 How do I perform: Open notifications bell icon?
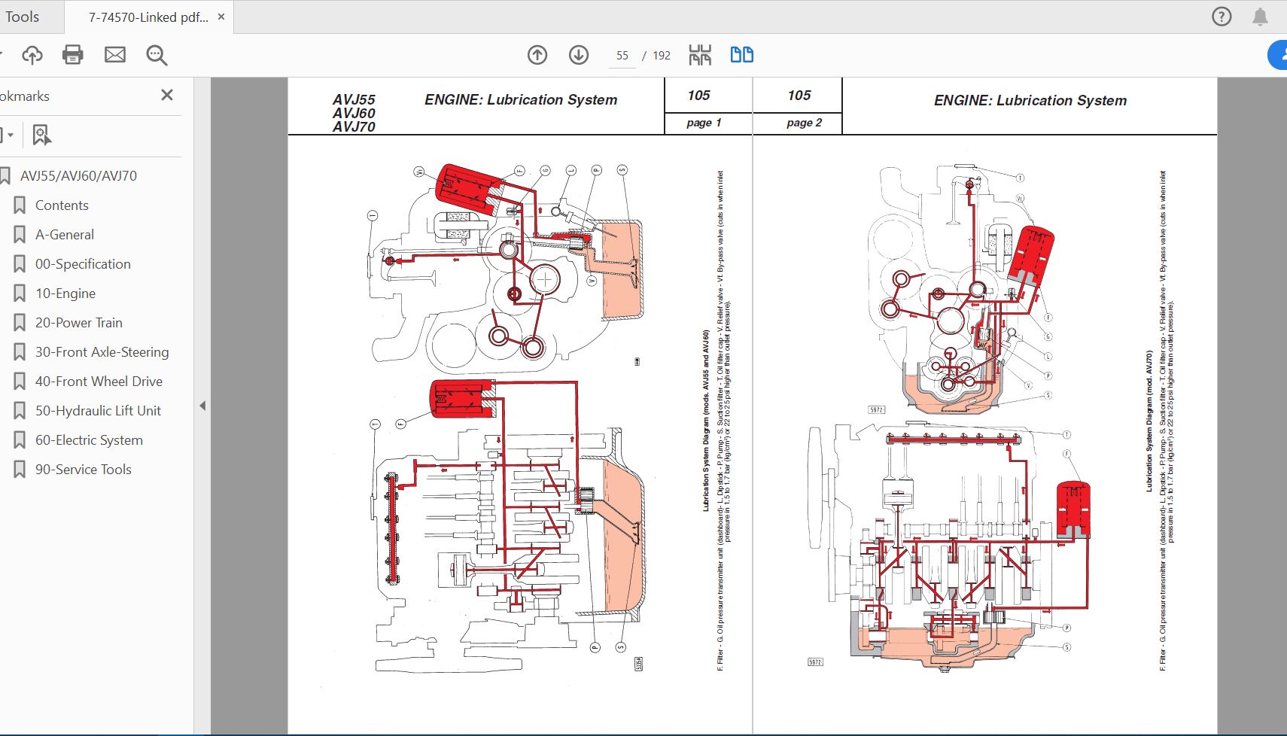[x=1260, y=17]
